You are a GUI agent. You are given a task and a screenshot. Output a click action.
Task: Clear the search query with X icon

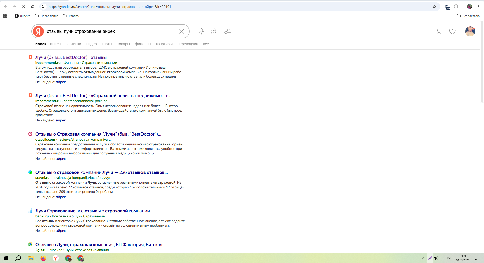181,31
